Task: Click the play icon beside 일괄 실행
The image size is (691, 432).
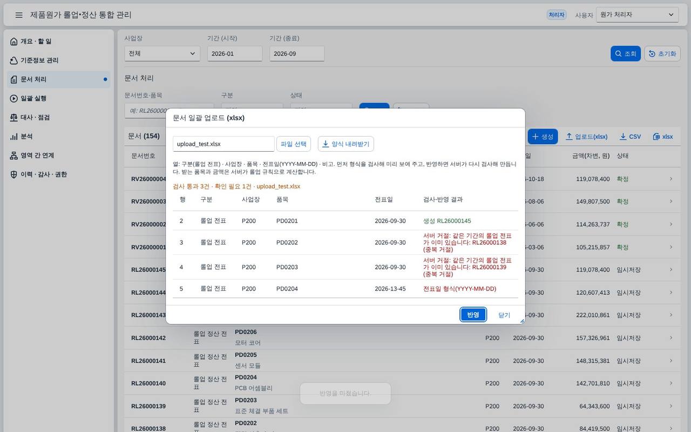Action: click(x=14, y=98)
